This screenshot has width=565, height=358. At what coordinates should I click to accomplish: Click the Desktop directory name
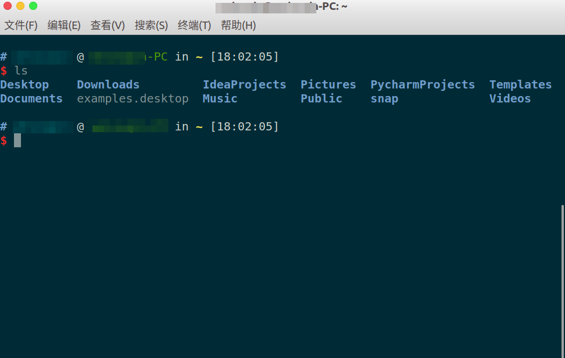pyautogui.click(x=24, y=85)
